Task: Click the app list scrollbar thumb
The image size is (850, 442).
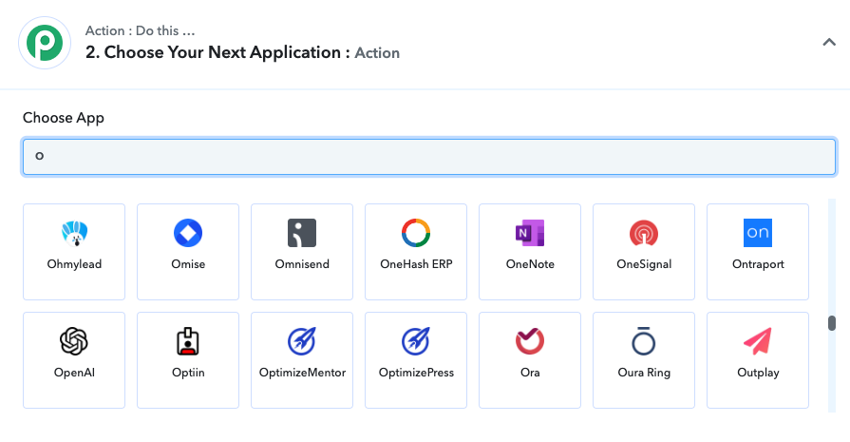Action: click(x=832, y=323)
